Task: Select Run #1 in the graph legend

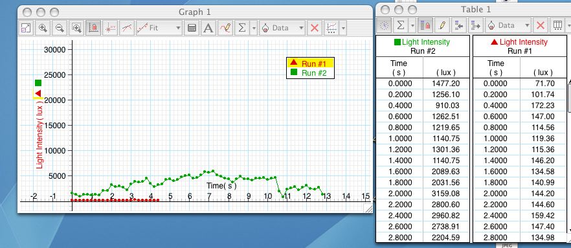Action: 310,63
